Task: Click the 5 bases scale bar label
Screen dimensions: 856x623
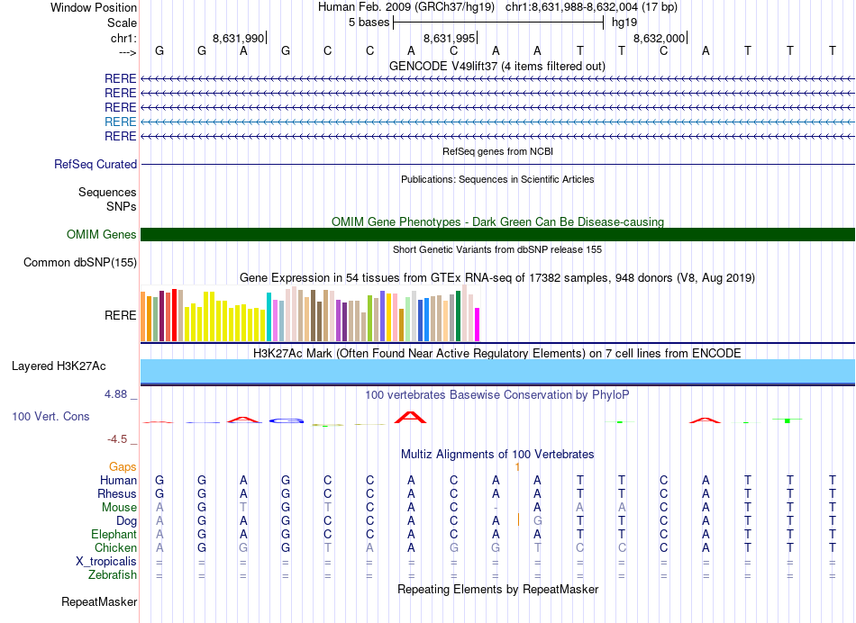Action: [369, 23]
